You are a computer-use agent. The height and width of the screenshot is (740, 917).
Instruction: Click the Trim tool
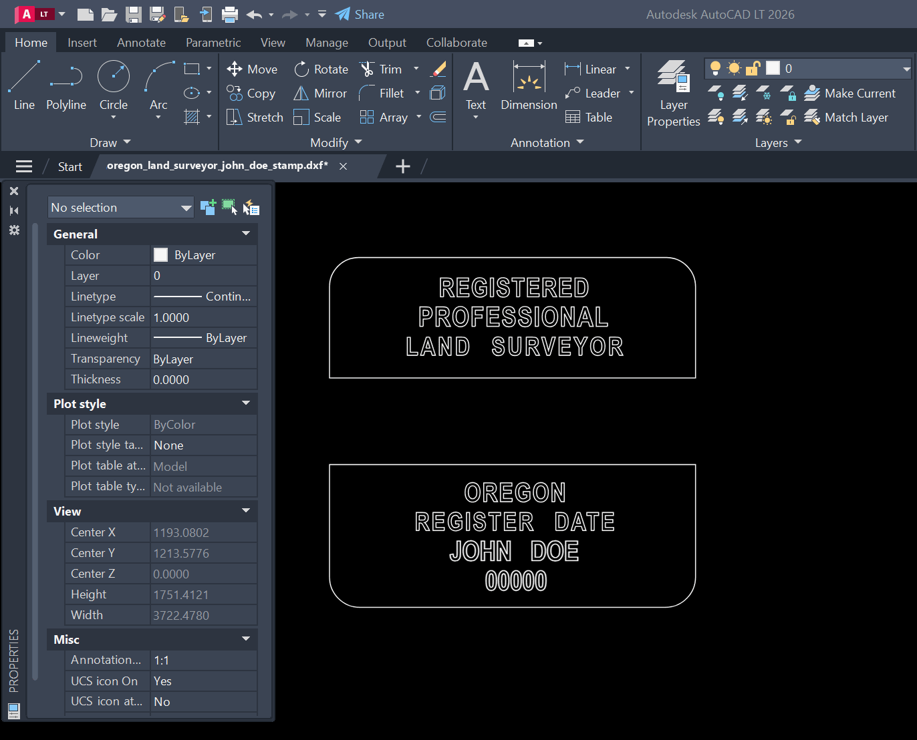click(x=381, y=69)
